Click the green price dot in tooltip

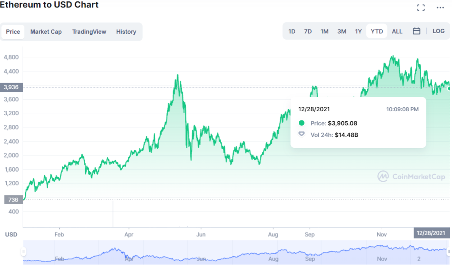coord(301,123)
